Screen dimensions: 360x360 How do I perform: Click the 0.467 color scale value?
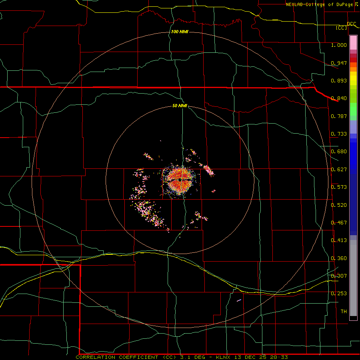point(339,223)
